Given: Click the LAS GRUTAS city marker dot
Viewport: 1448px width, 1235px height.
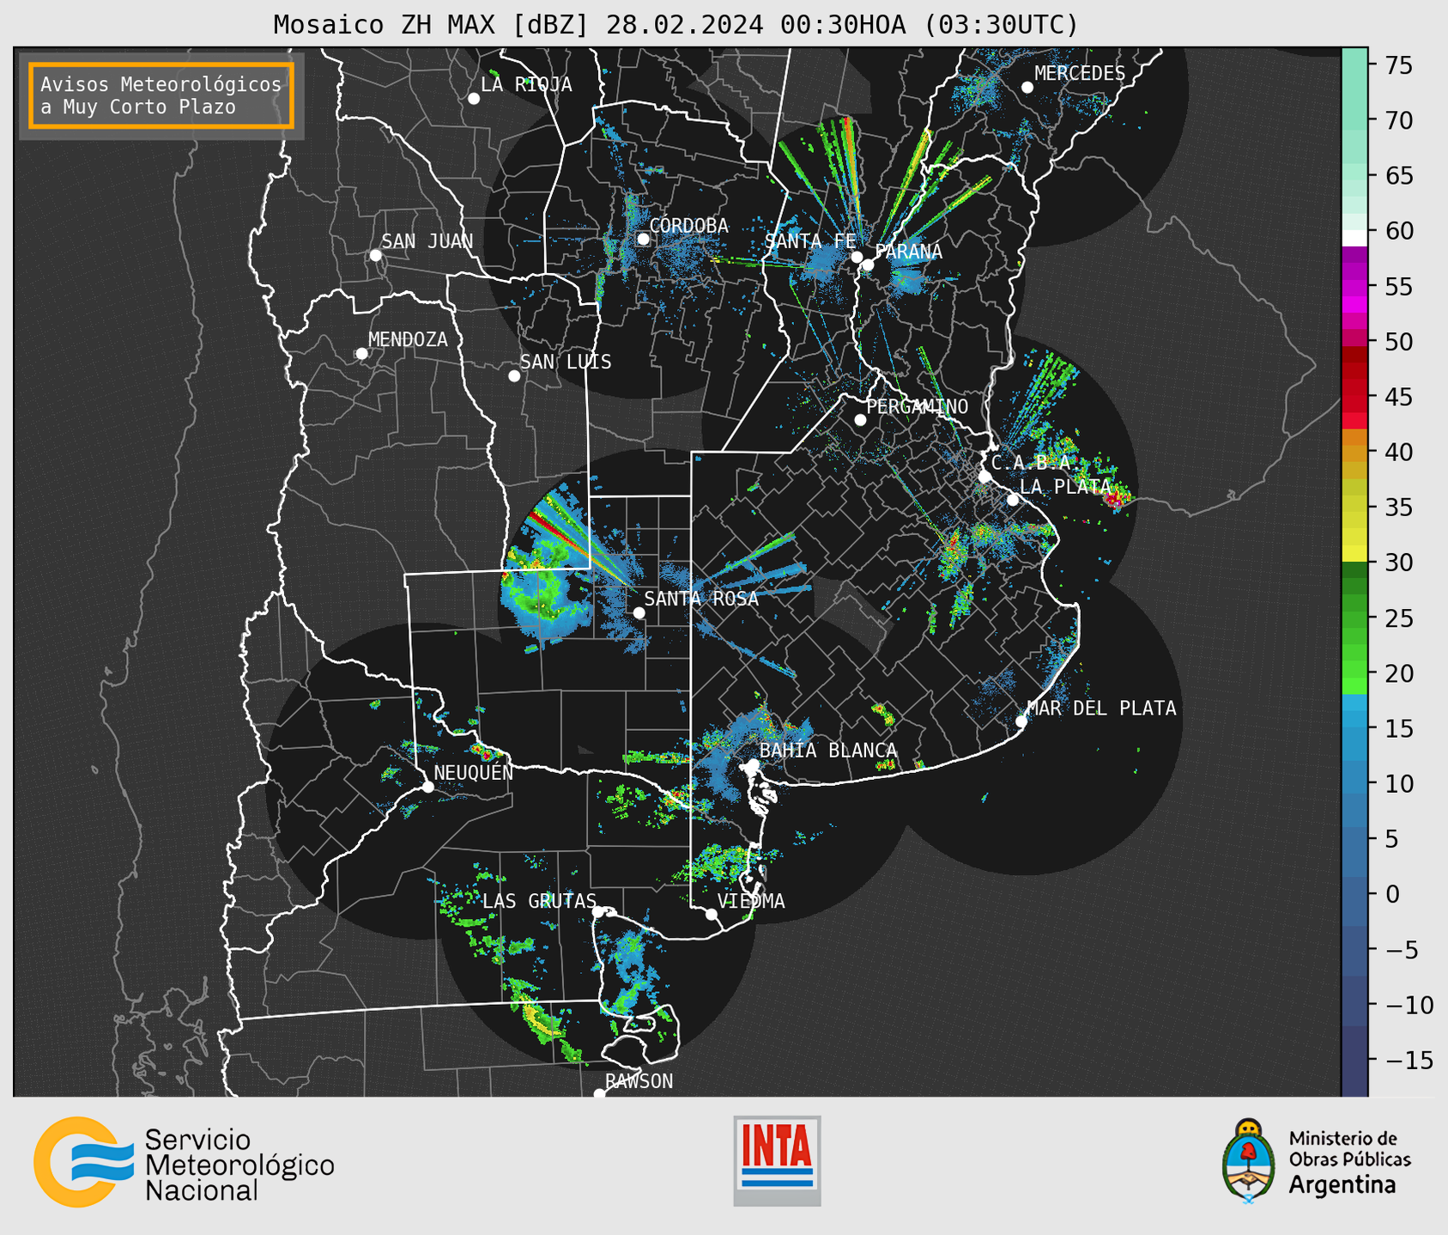Looking at the screenshot, I should [x=598, y=912].
